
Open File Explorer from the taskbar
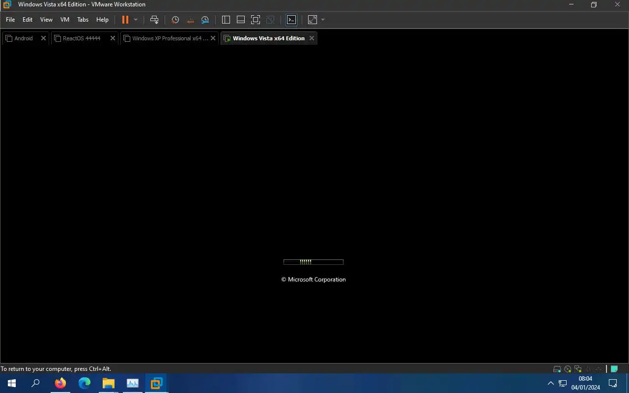click(109, 383)
